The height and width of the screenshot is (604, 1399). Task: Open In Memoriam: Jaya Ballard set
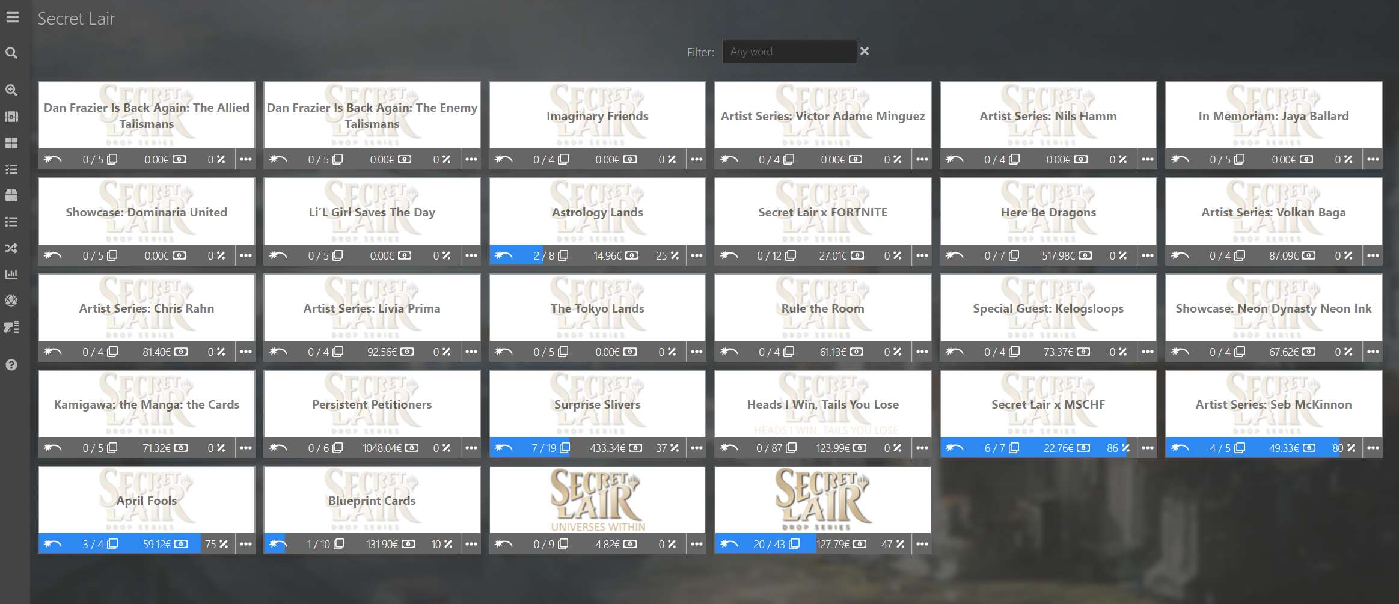pyautogui.click(x=1274, y=115)
